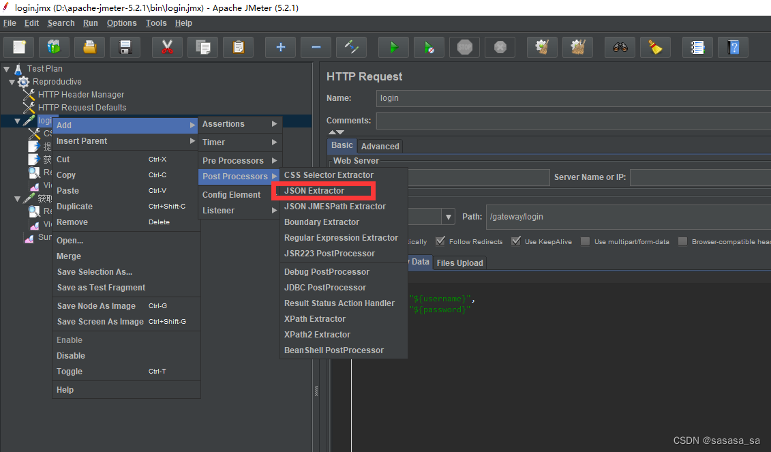The image size is (771, 452).
Task: Click the New test plan toolbar icon
Action: [19, 47]
